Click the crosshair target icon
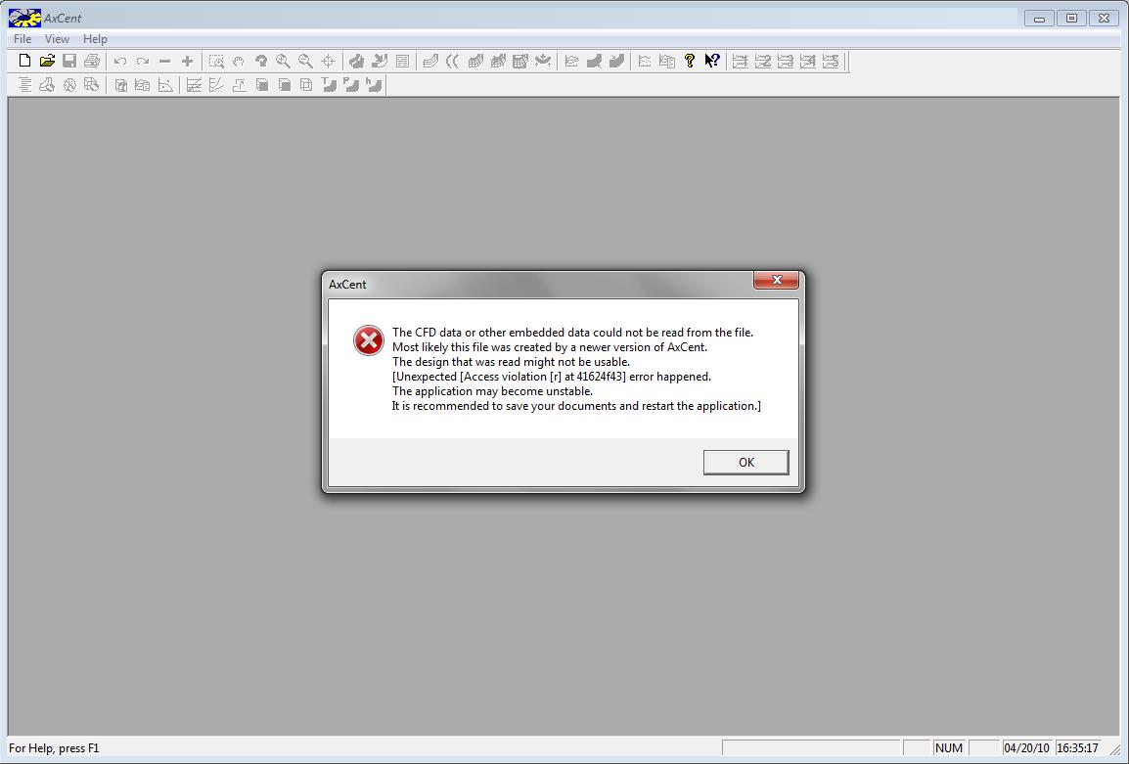Image resolution: width=1129 pixels, height=764 pixels. (328, 62)
